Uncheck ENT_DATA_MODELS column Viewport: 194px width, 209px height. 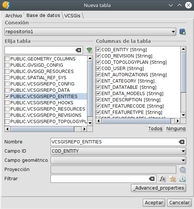pos(98,93)
